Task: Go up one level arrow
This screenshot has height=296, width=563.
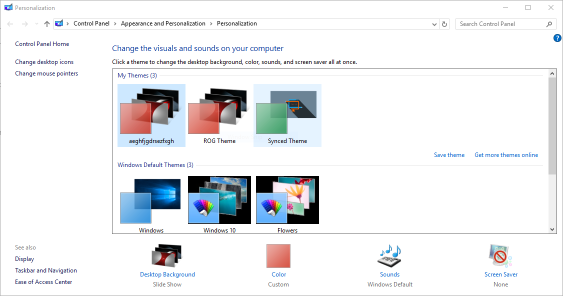Action: (47, 23)
